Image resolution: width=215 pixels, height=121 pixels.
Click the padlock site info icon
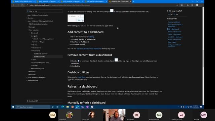point(28,5)
